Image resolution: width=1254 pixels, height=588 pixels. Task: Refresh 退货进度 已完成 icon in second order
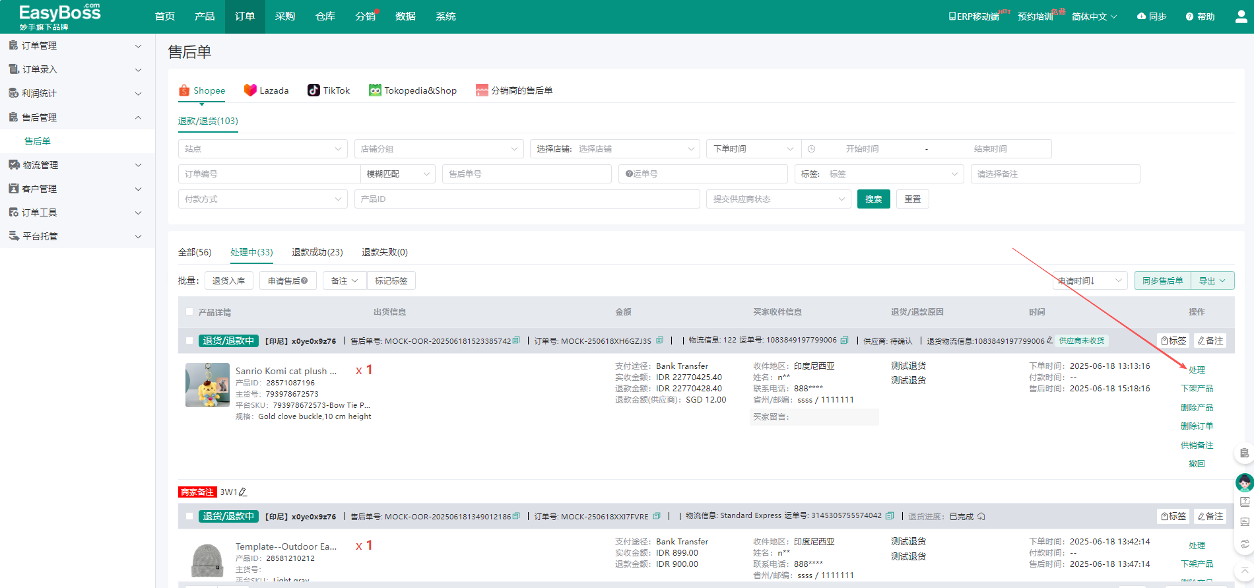(x=981, y=516)
